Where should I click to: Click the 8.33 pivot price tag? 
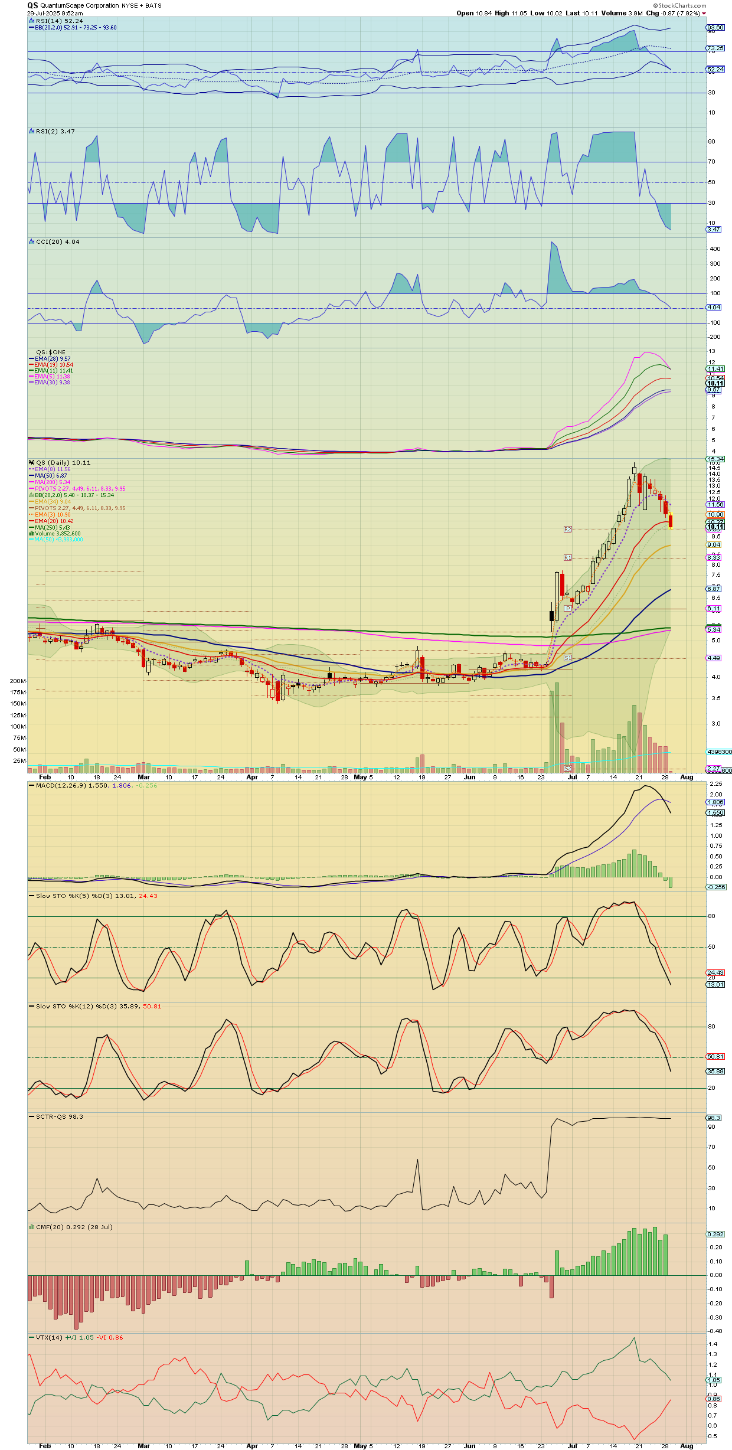(714, 557)
